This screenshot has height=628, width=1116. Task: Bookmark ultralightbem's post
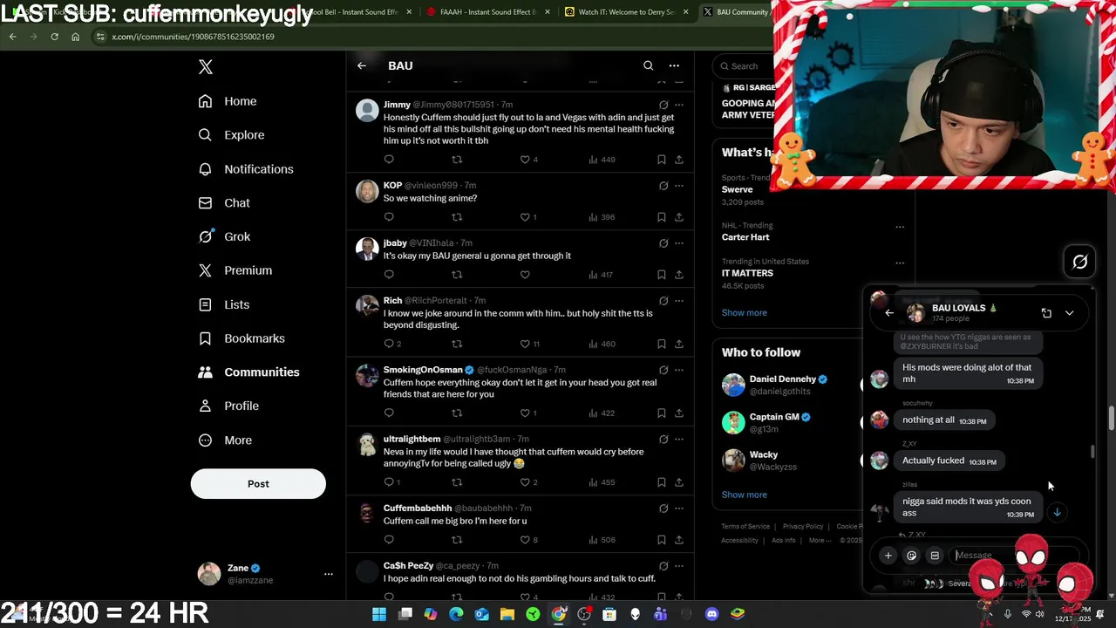click(662, 482)
